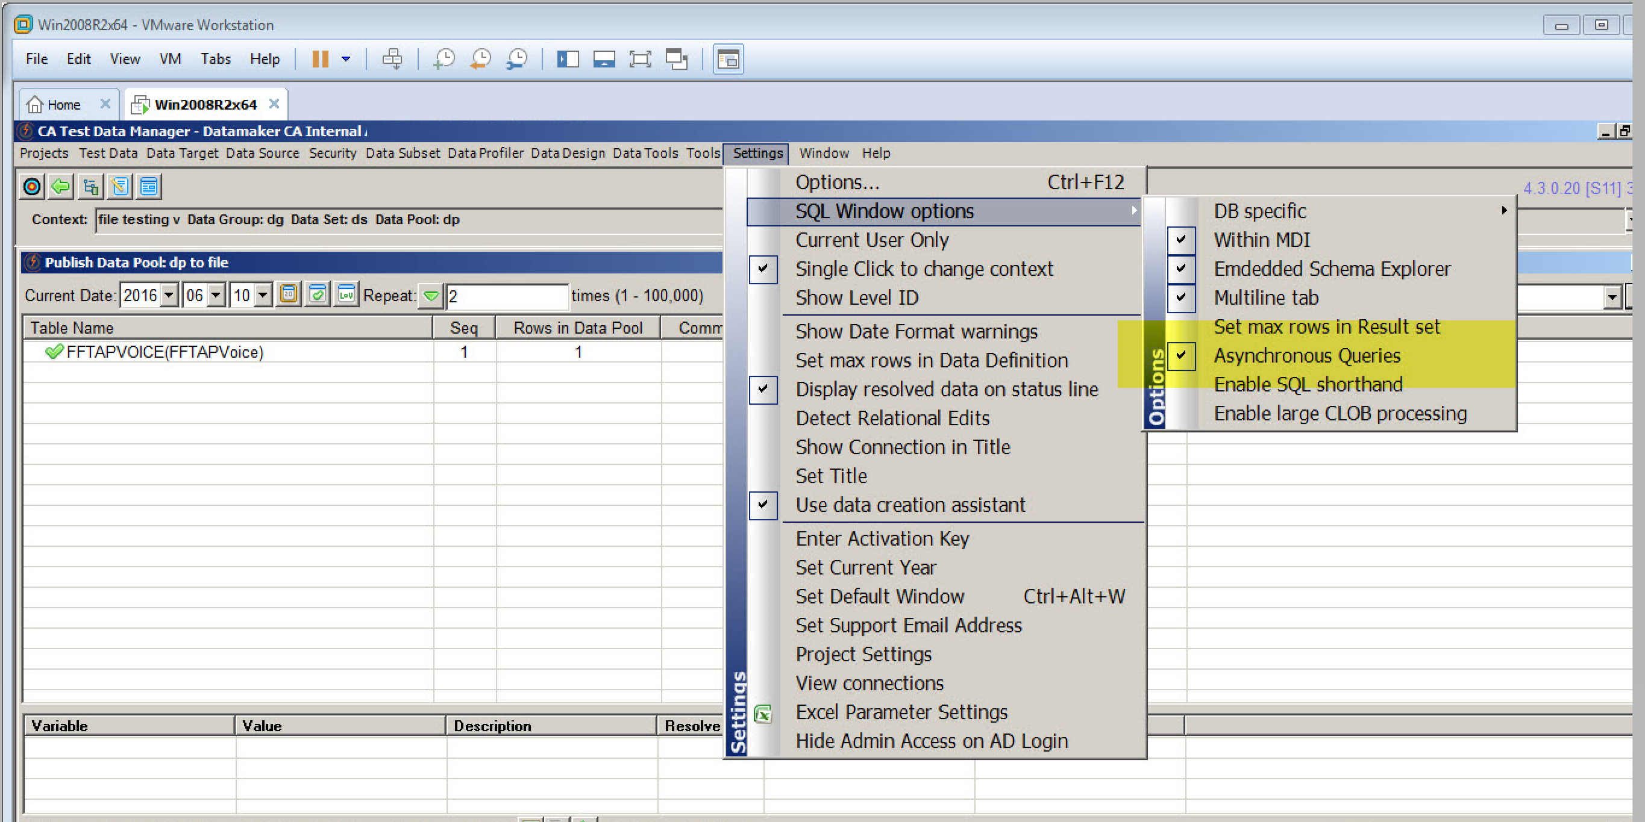Choose Set max rows in Result set
The width and height of the screenshot is (1645, 822).
coord(1326,327)
